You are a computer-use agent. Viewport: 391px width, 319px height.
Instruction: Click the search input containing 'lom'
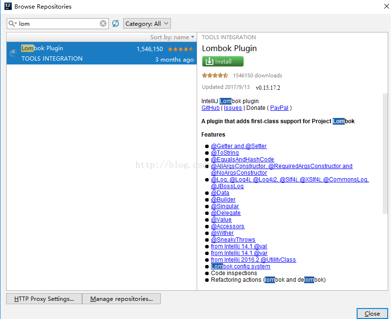click(58, 23)
